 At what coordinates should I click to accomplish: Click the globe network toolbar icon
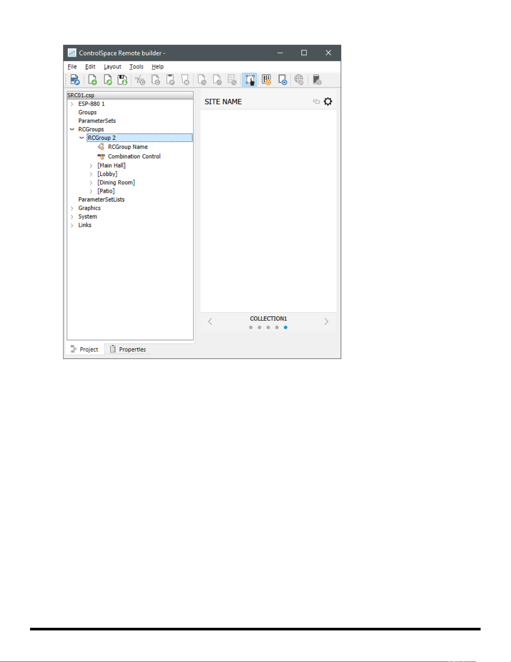pos(299,80)
